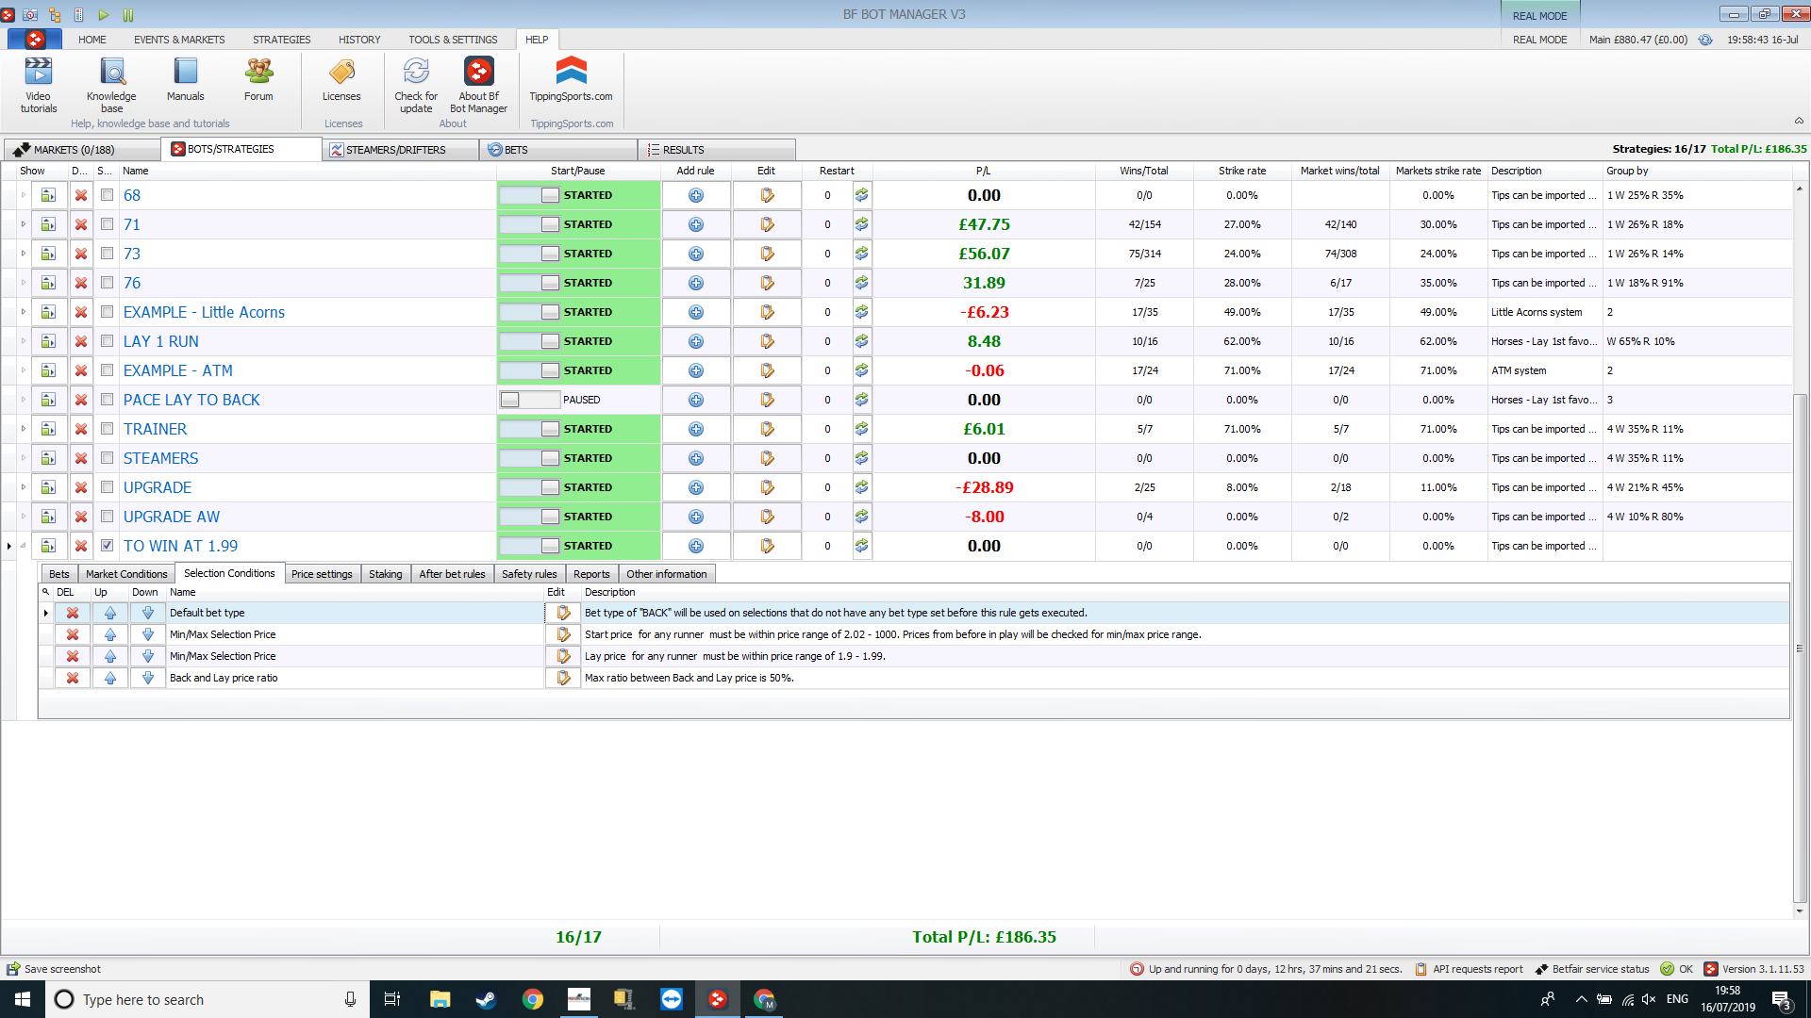Edit strategy 76
This screenshot has width=1811, height=1018.
coord(767,283)
